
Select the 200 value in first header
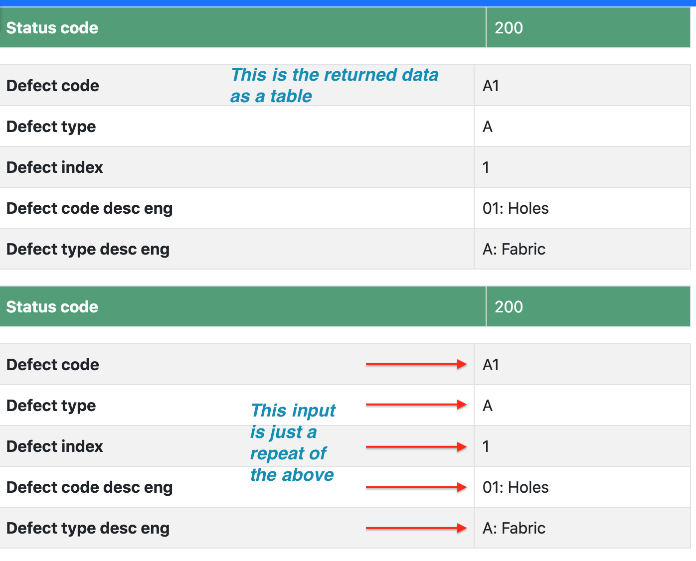point(509,28)
